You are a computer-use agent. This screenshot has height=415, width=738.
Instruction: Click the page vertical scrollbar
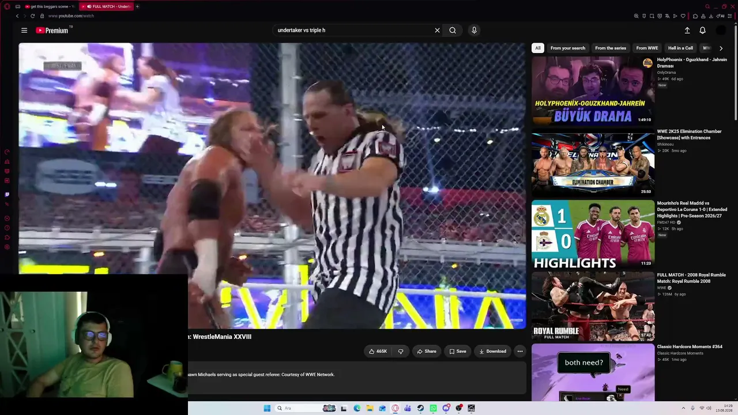pos(735,72)
